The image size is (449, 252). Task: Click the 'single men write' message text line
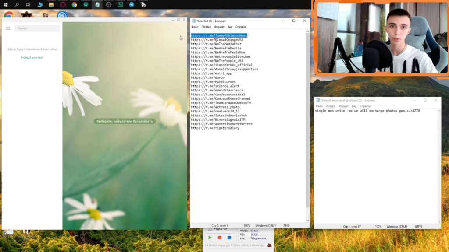click(367, 111)
